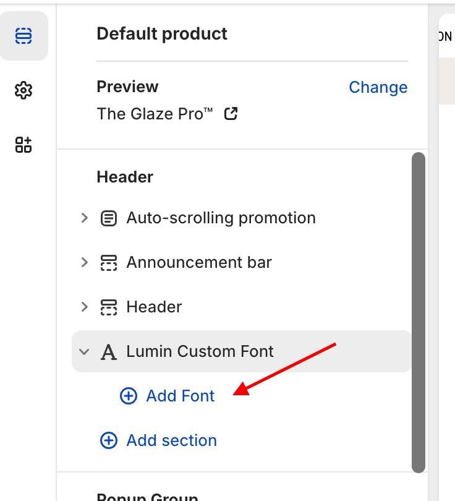This screenshot has height=501, width=455.
Task: Open The Glaze Pro preview external link icon
Action: 231,114
